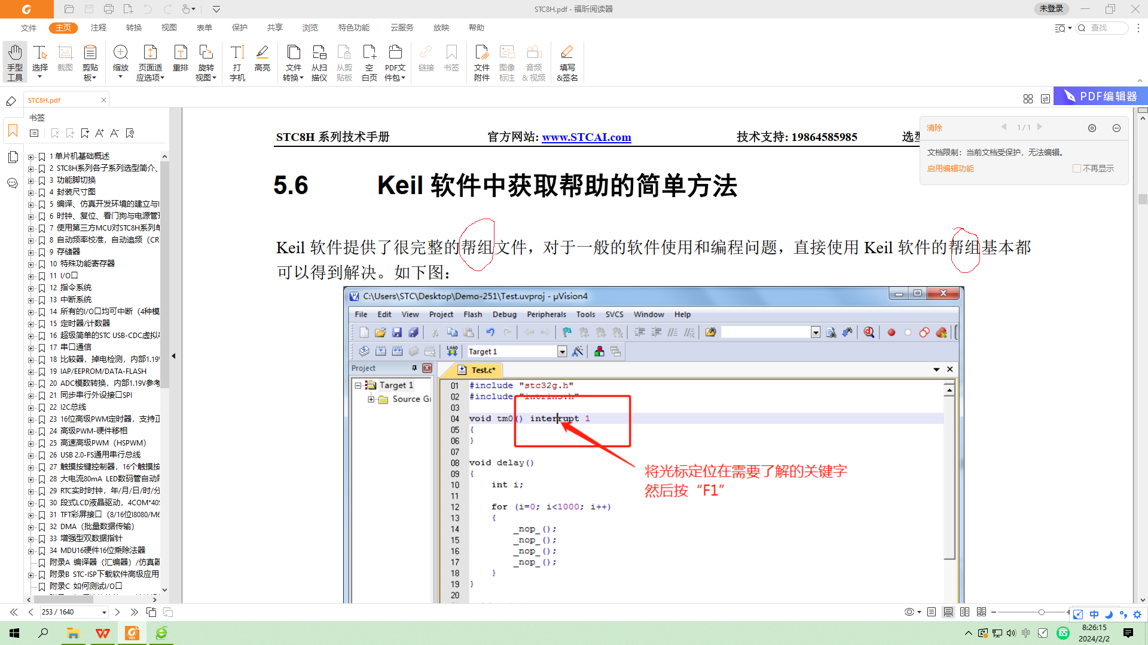Open bookmark '15 定时器/计数器'
1148x645 pixels.
tap(80, 323)
